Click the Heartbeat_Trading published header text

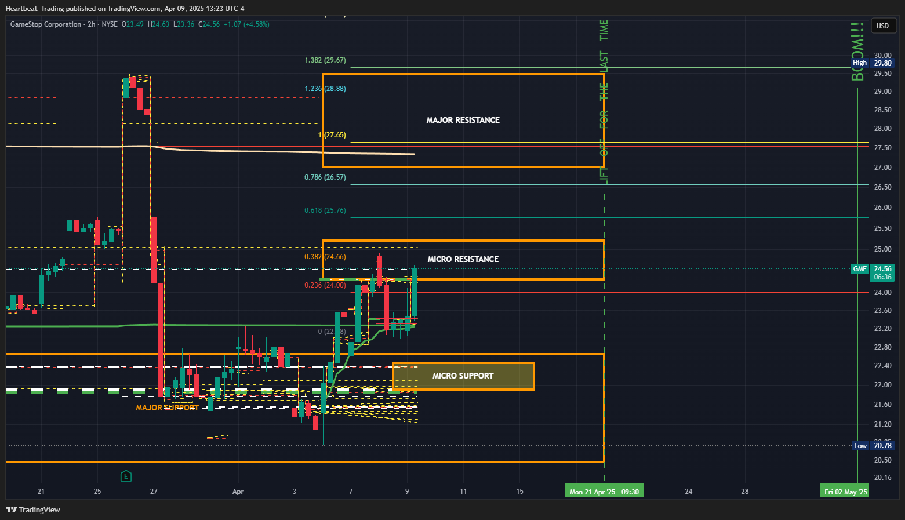pos(125,9)
